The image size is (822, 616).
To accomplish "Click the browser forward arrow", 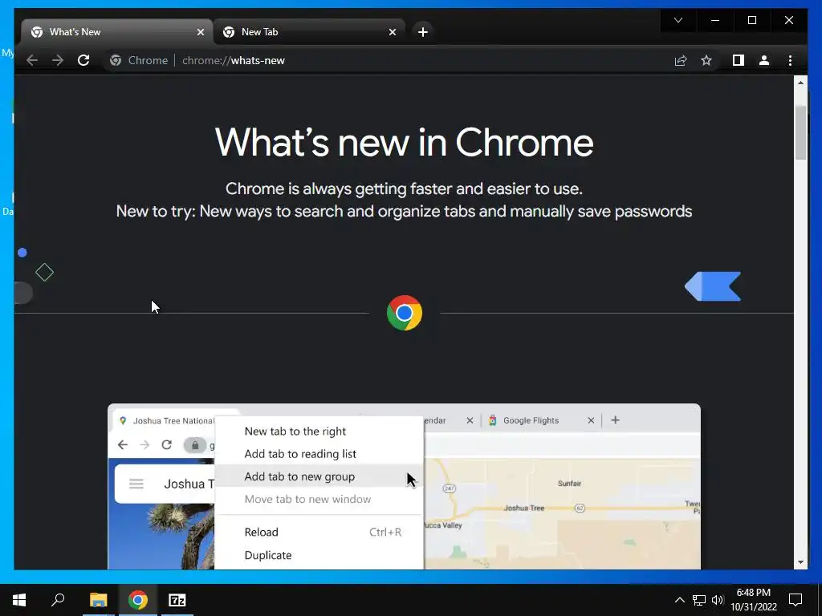I will (58, 60).
